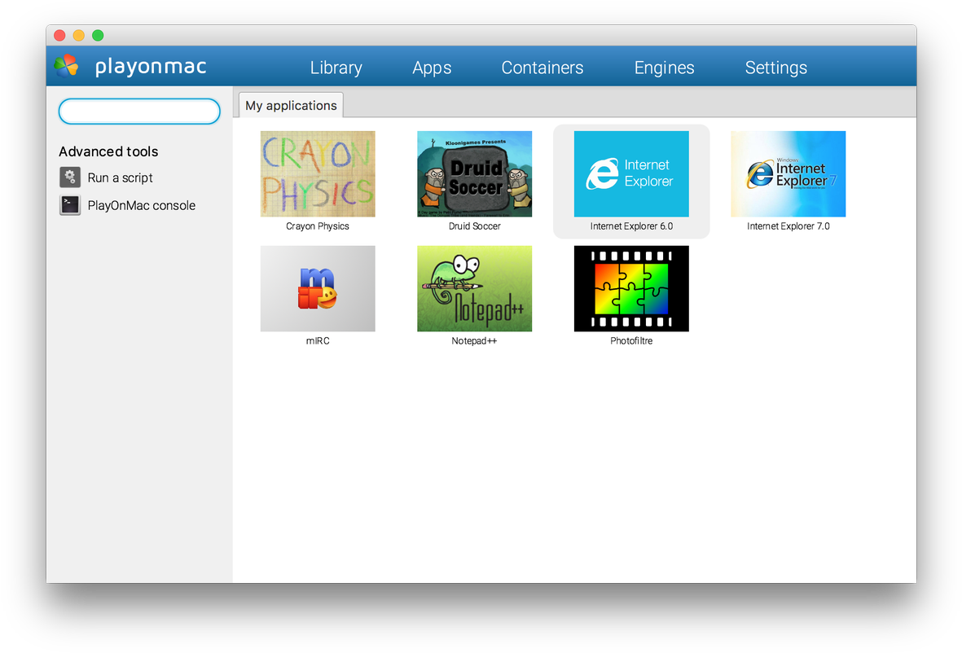Open PlayOnMac Settings

coord(775,68)
